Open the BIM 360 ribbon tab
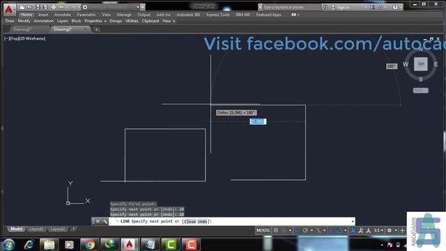 click(243, 15)
